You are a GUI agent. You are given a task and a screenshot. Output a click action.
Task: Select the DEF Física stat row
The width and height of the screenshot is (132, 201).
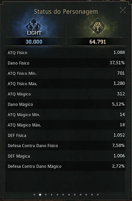(66, 135)
